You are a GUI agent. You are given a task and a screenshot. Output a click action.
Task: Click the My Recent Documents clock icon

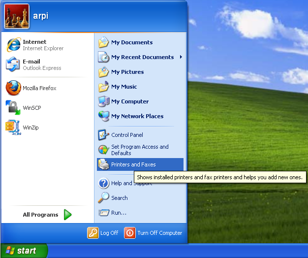[103, 57]
